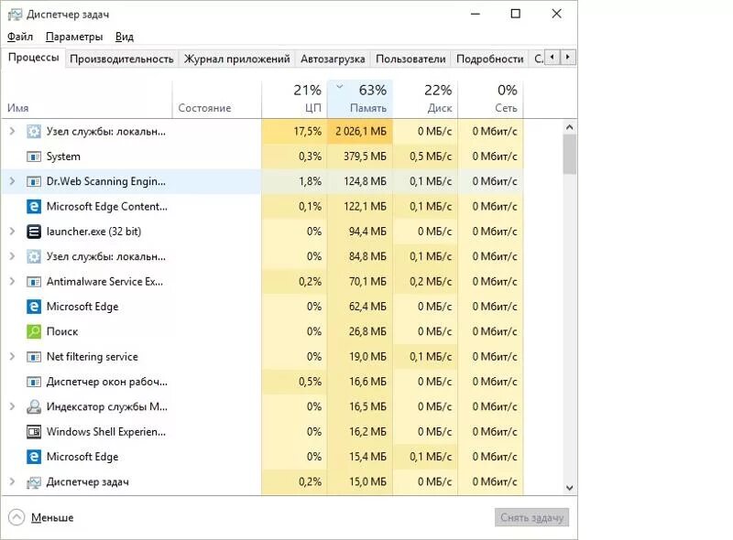Click the Antimalware Service icon

point(34,282)
